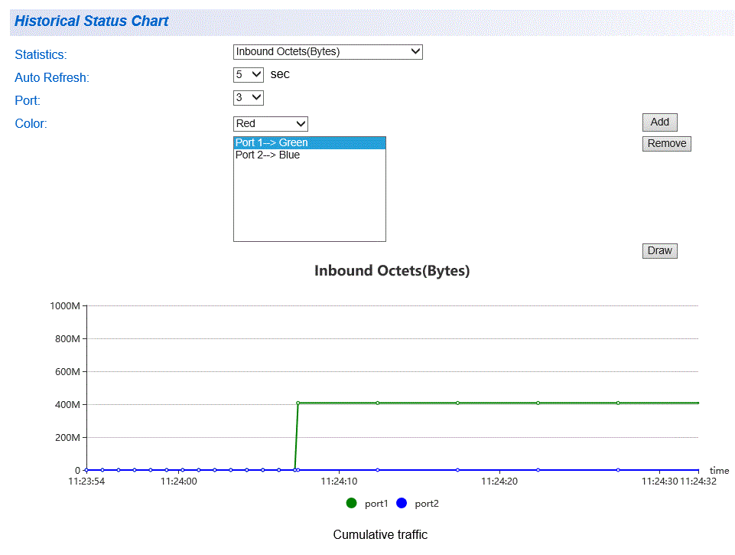Click the 11:24:10 time axis label
Viewport: 735px width, 555px height.
click(x=339, y=482)
